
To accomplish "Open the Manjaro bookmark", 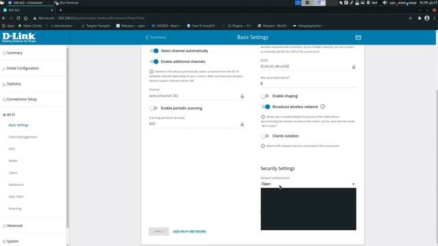I will point(272,26).
